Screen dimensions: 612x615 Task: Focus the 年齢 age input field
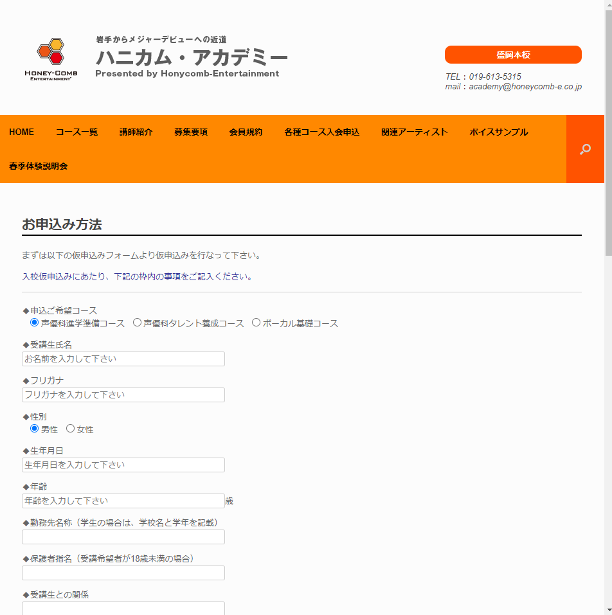tap(123, 501)
